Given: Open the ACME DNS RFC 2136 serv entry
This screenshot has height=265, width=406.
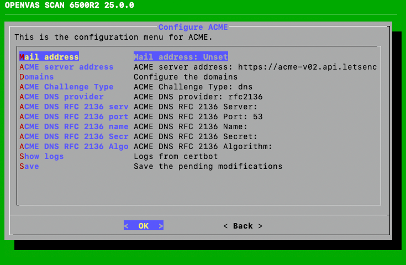Looking at the screenshot, I should (x=74, y=107).
